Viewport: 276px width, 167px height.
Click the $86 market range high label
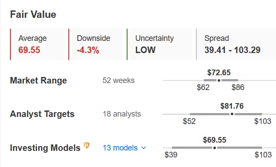[238, 87]
